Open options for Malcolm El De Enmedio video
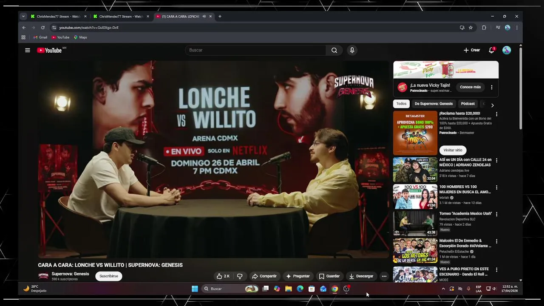This screenshot has height=306, width=544. 496,241
